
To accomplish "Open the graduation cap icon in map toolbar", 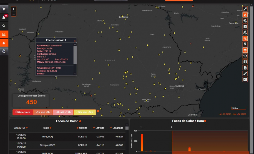I will click(x=245, y=56).
